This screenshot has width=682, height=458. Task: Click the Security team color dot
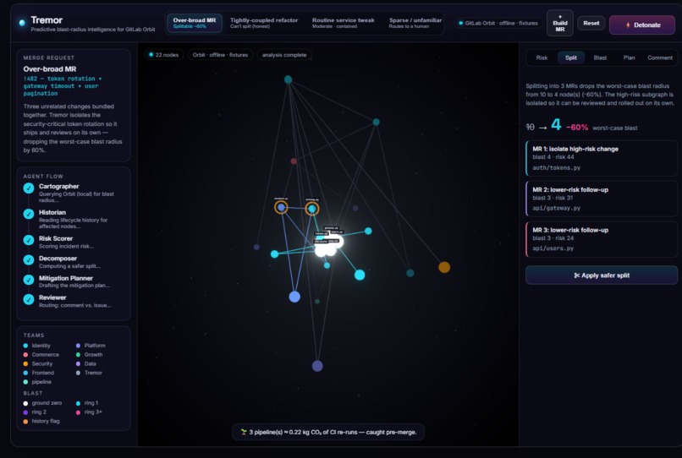pos(25,363)
